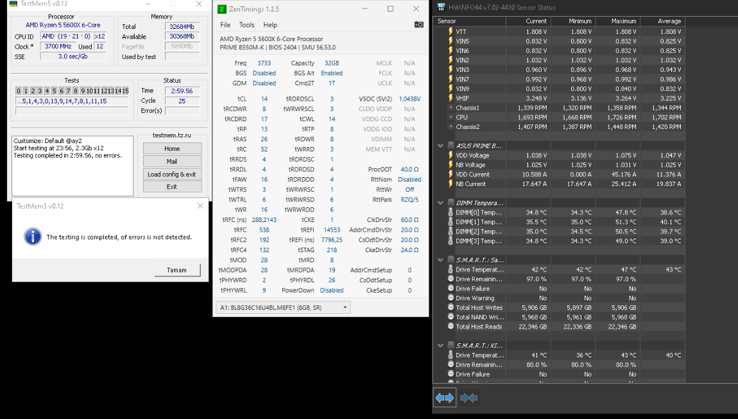Open the Tools menu in ZenTimings
Image resolution: width=738 pixels, height=419 pixels.
click(x=246, y=25)
